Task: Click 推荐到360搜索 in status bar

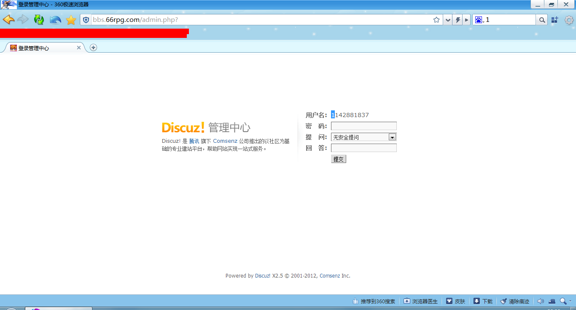Action: [x=374, y=301]
